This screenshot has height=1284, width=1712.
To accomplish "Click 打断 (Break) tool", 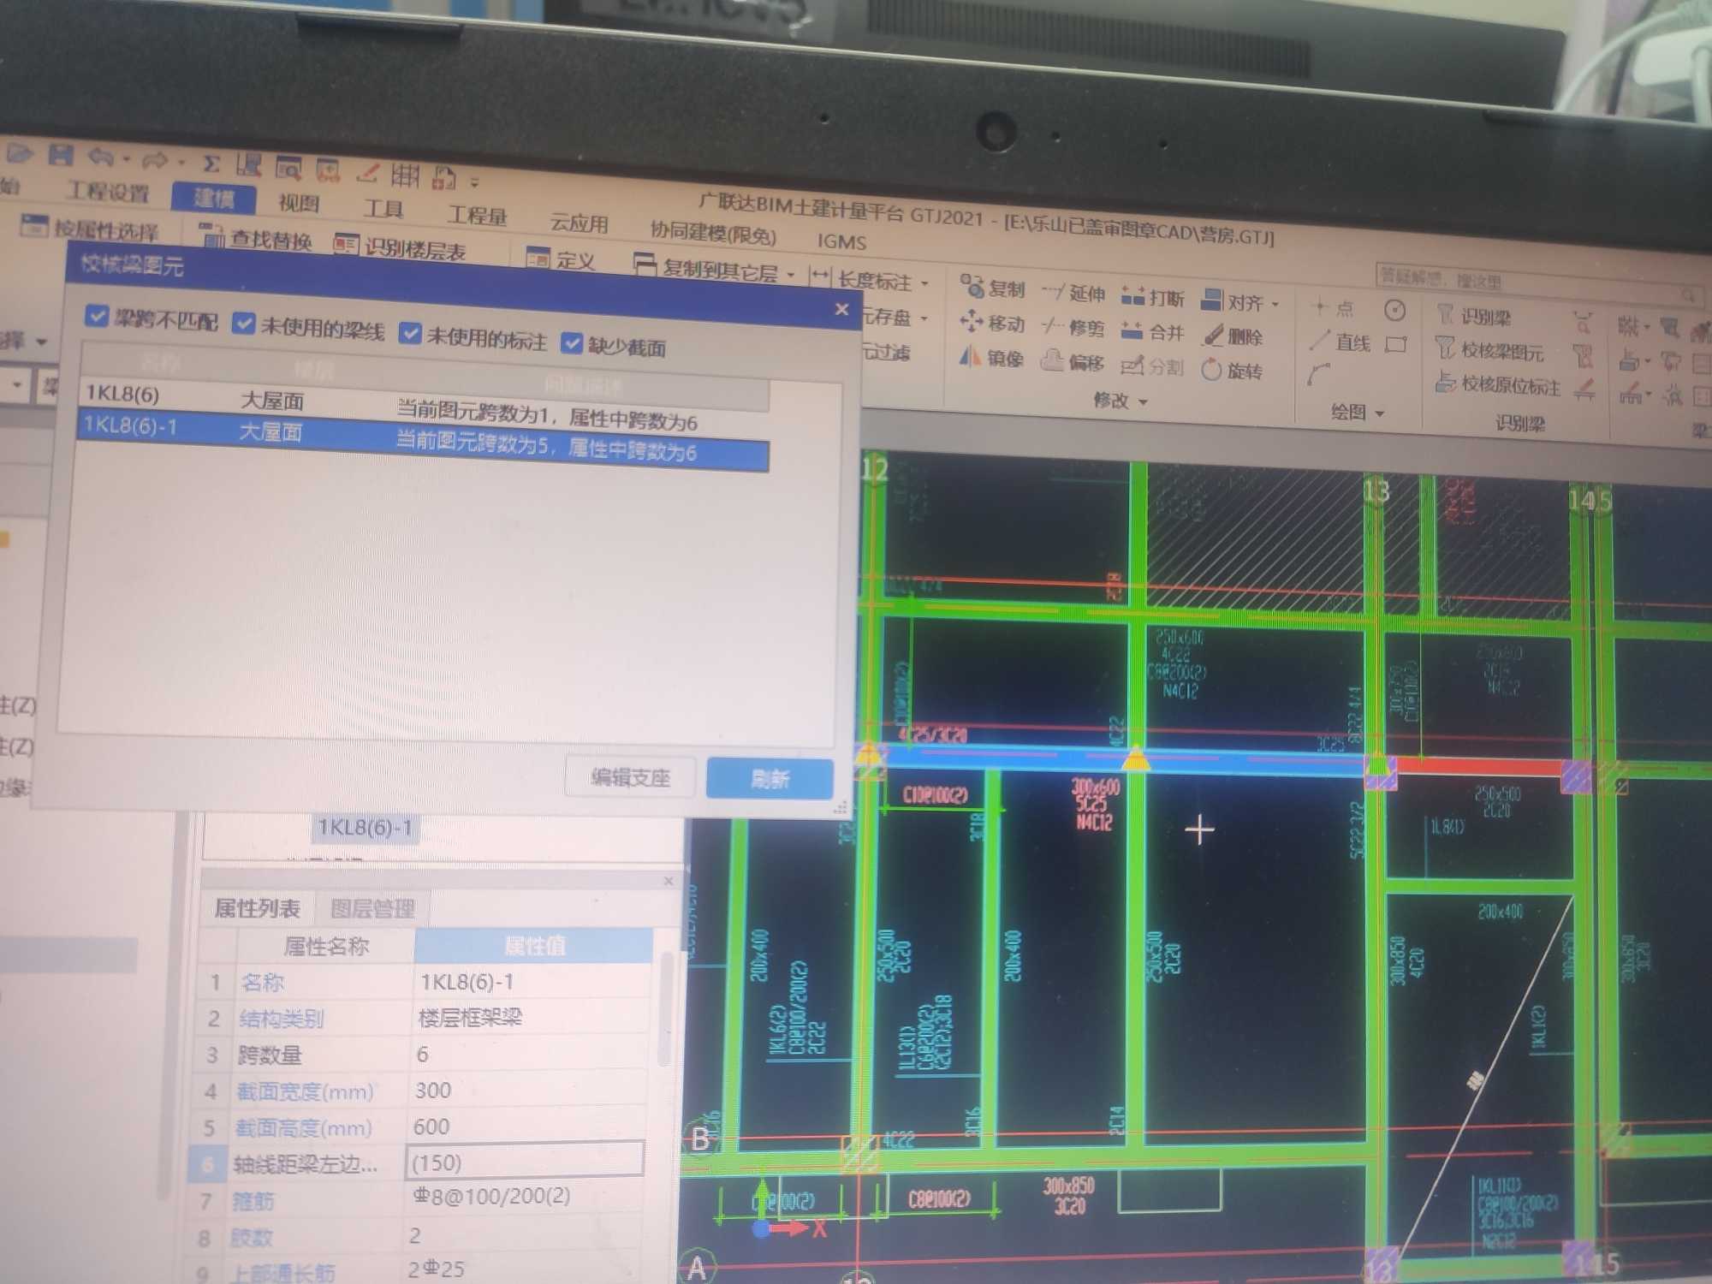I will point(1152,297).
